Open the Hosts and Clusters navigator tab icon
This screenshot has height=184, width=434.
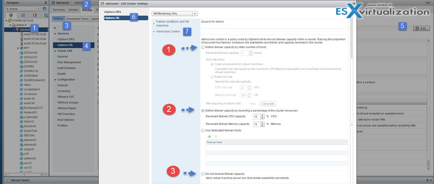tap(10, 15)
